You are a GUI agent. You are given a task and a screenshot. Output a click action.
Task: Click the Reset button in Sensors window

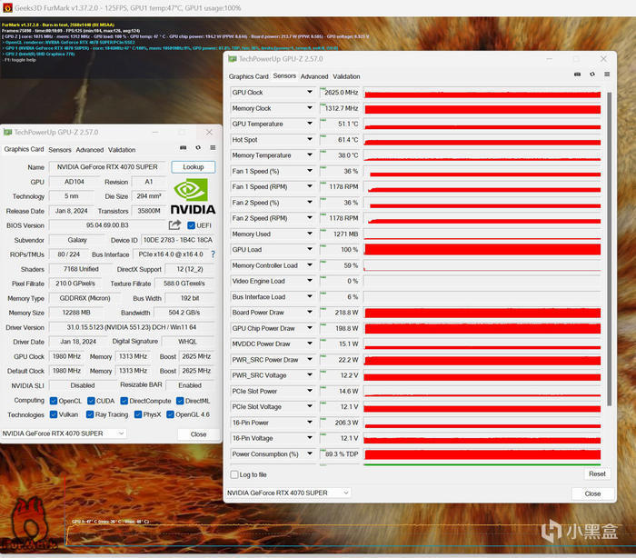(x=597, y=473)
